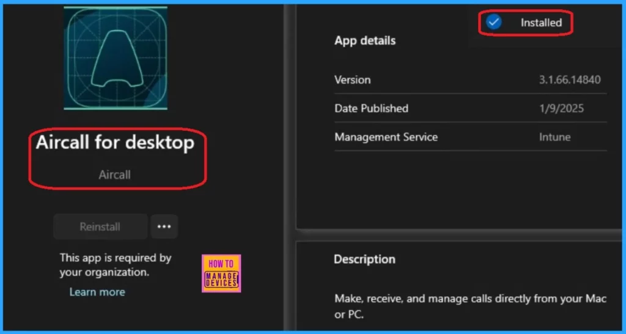Click the Date Published label

371,109
